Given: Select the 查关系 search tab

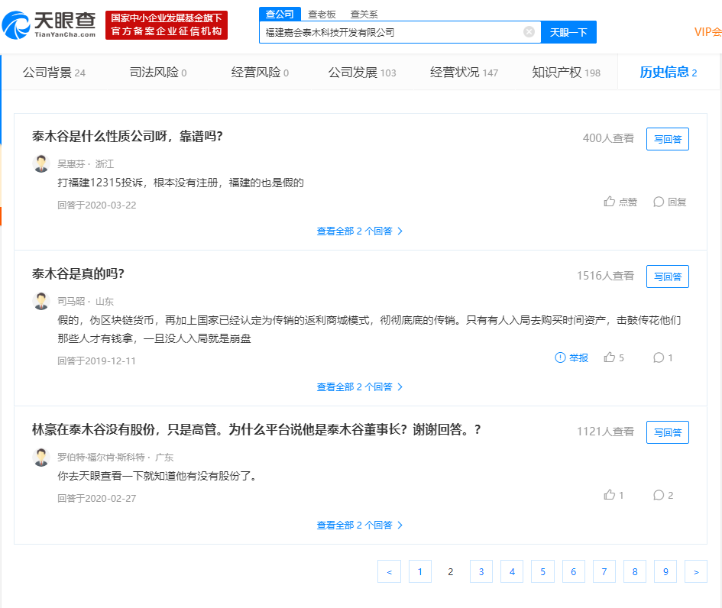Looking at the screenshot, I should click(x=364, y=15).
